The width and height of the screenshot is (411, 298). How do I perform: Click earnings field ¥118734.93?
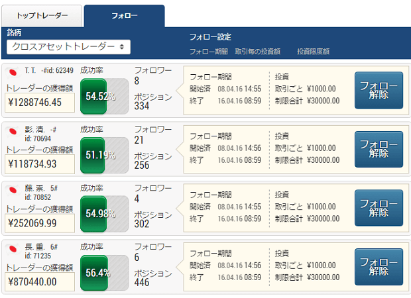coord(40,164)
